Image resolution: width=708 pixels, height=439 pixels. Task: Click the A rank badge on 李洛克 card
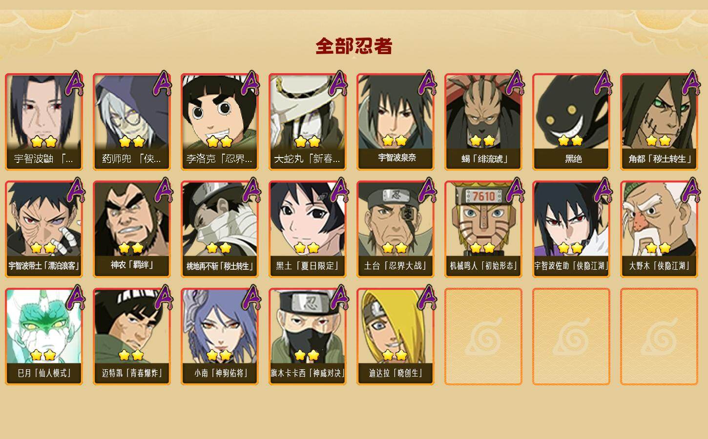point(250,83)
